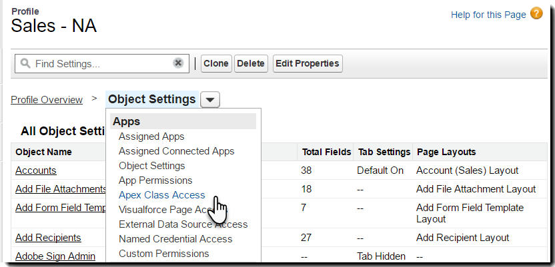Viewport: 555px width, 267px height.
Task: Open the Object Settings dropdown arrow
Action: (x=209, y=100)
